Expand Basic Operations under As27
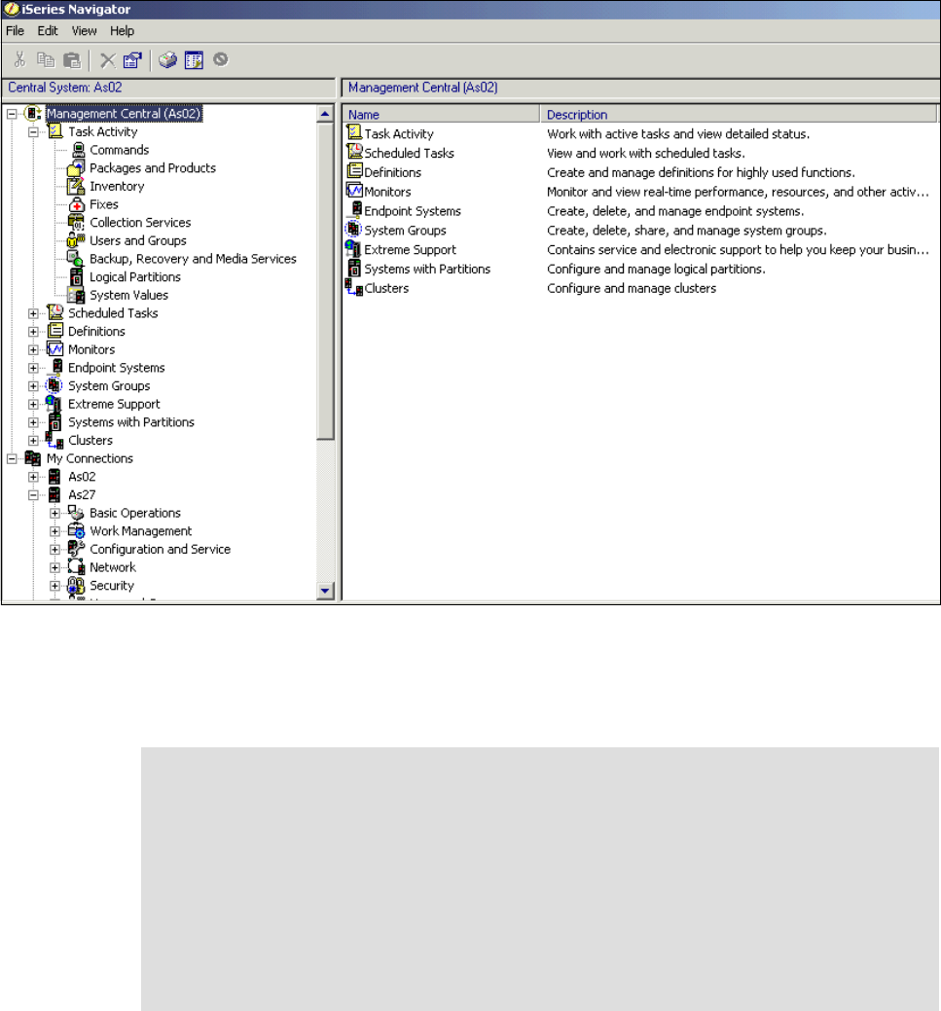 pos(54,513)
